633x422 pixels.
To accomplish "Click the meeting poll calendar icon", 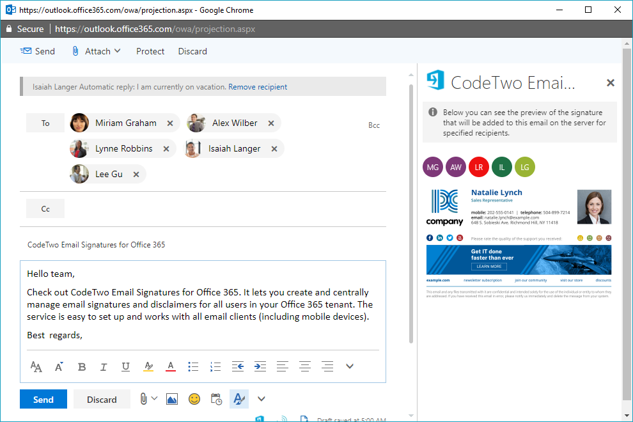I will [215, 398].
